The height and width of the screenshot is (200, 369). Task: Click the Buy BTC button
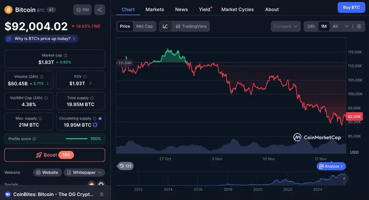click(x=351, y=7)
